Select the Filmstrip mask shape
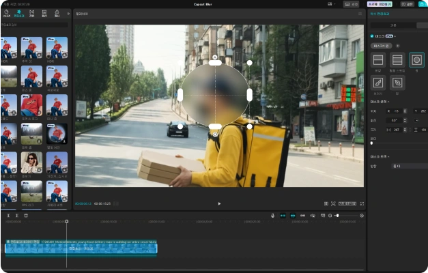The width and height of the screenshot is (428, 273). 397,60
